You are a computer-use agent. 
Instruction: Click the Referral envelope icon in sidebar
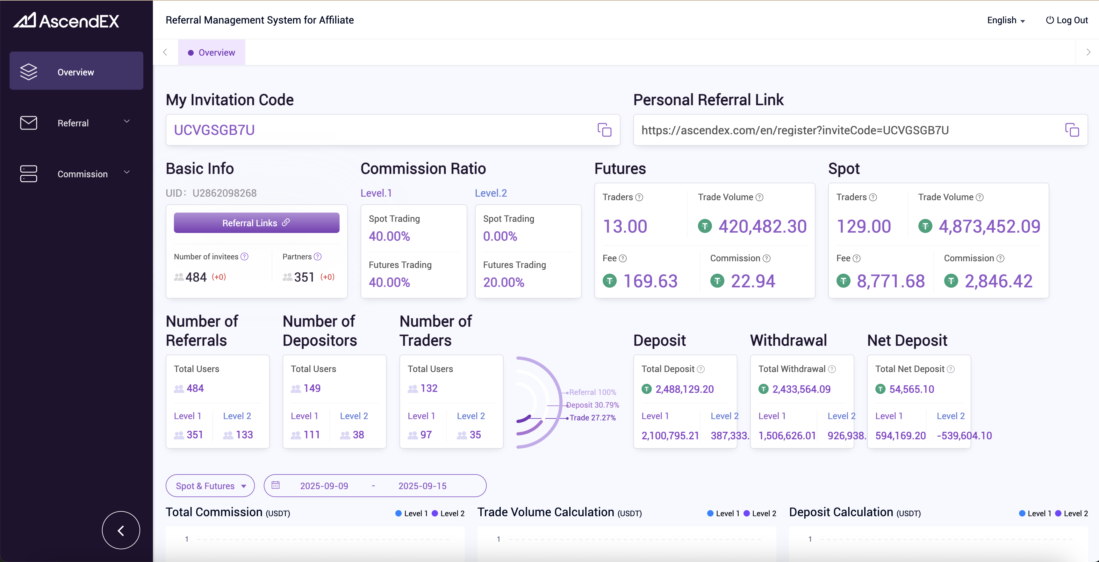click(28, 123)
